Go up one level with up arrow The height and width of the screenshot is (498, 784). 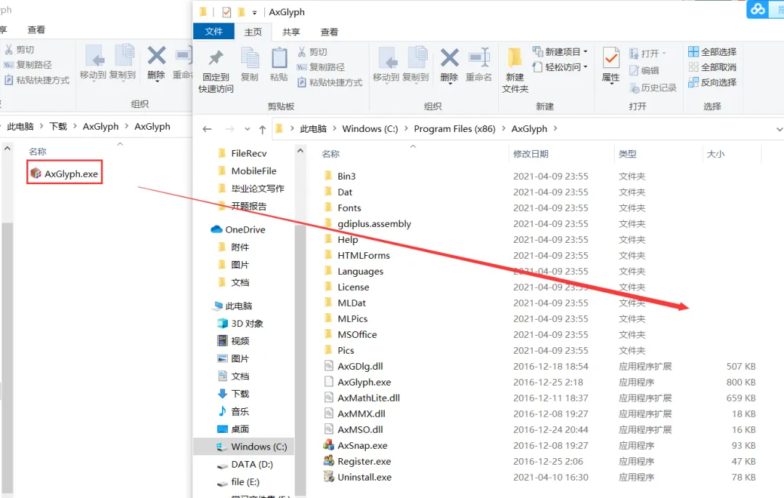coord(263,129)
